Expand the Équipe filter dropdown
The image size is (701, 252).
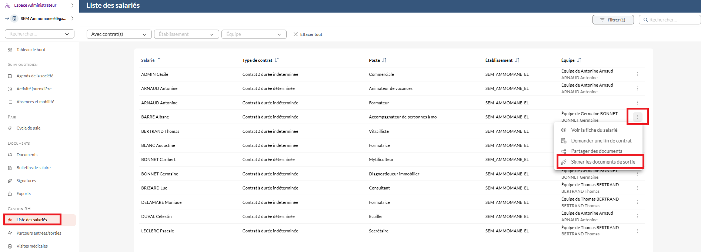pyautogui.click(x=254, y=34)
